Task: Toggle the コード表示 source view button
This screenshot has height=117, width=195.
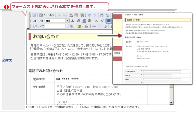Action: [x=46, y=15]
